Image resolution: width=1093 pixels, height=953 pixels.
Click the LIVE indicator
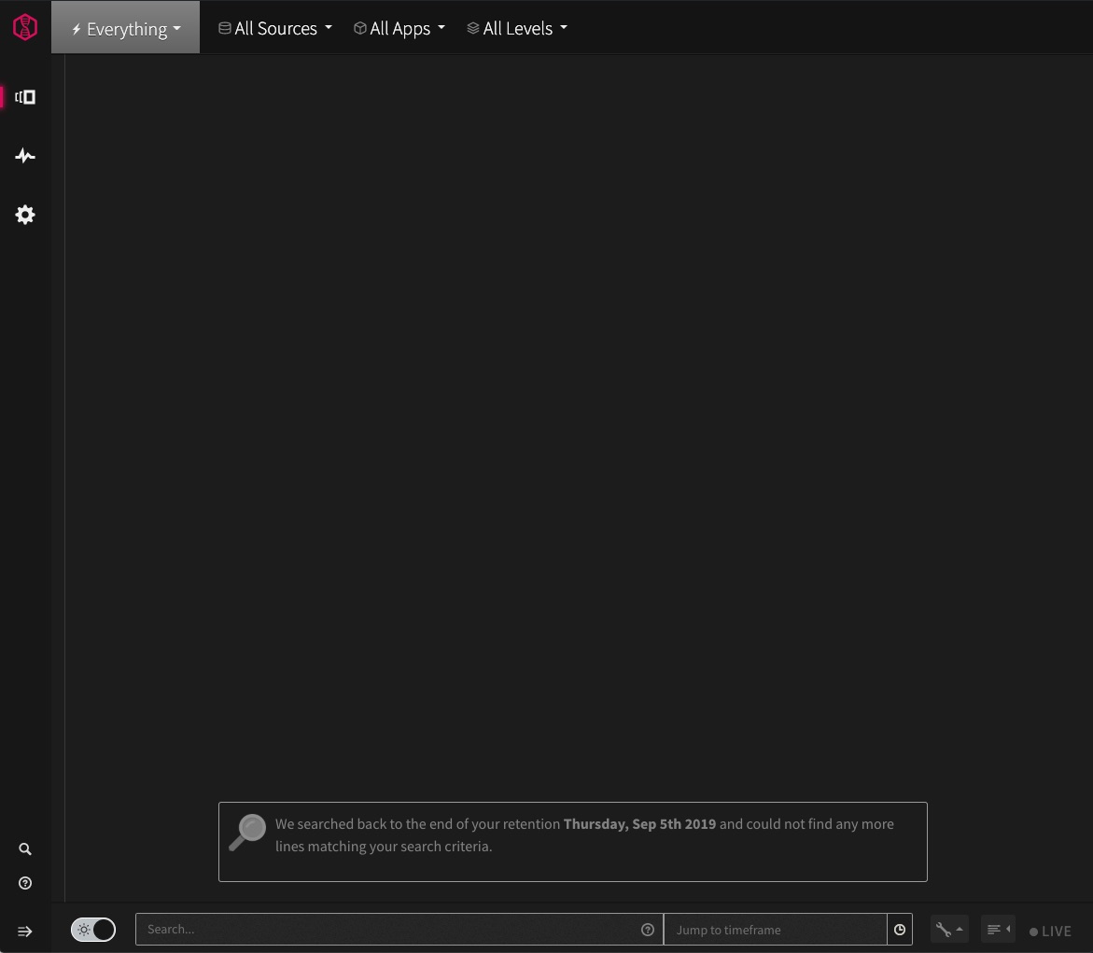point(1050,932)
